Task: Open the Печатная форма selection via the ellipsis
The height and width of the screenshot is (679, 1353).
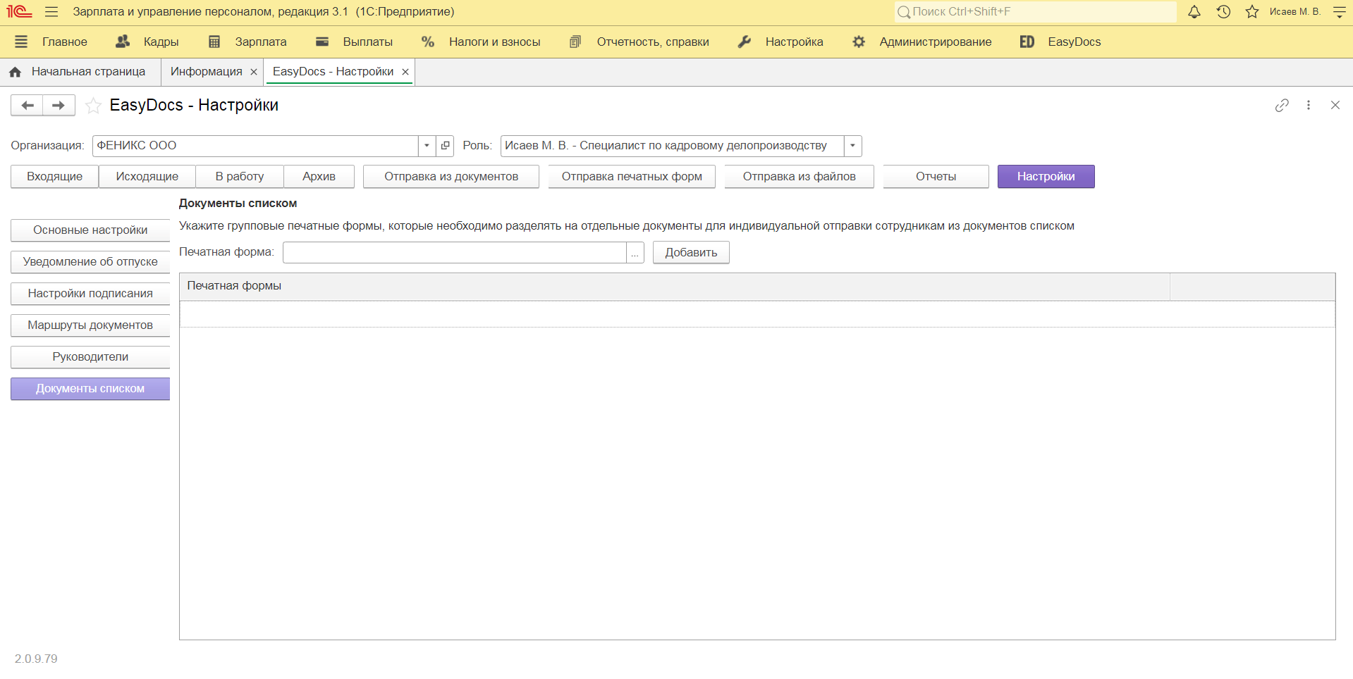Action: click(635, 252)
